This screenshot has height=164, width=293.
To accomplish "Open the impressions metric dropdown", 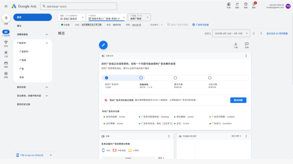I will pos(236,136).
